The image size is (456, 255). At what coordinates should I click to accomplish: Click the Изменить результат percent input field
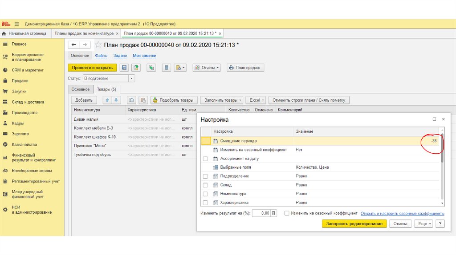(261, 213)
